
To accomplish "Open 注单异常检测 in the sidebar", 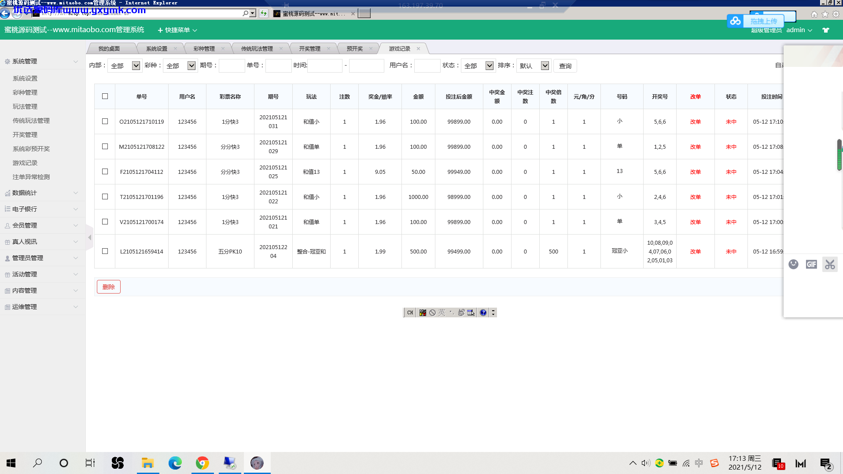I will pyautogui.click(x=31, y=177).
